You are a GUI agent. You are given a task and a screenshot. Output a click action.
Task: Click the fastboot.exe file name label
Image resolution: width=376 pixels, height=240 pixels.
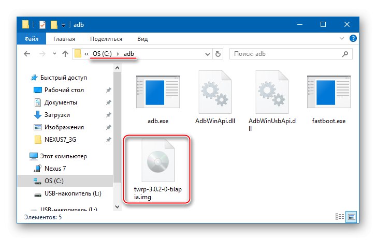[x=329, y=121]
